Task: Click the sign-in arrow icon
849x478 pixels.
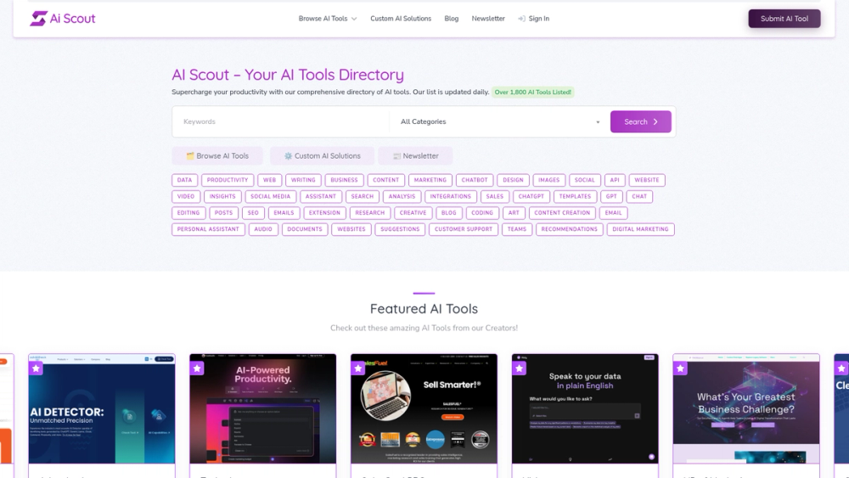Action: click(x=521, y=19)
